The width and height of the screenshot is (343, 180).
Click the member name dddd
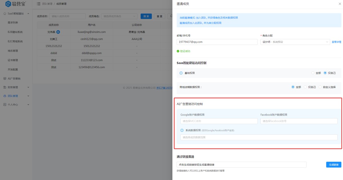click(x=54, y=53)
